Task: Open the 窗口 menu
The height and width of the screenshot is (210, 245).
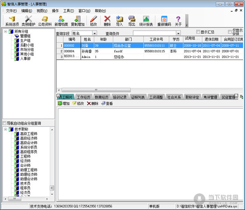Action: 84,11
